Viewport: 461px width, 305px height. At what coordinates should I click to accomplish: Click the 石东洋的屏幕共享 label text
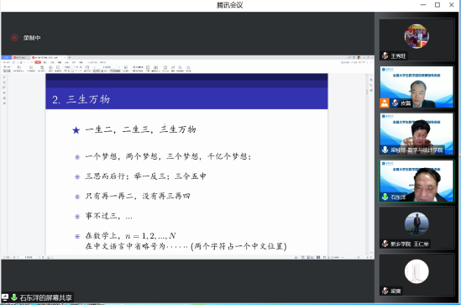[46, 297]
